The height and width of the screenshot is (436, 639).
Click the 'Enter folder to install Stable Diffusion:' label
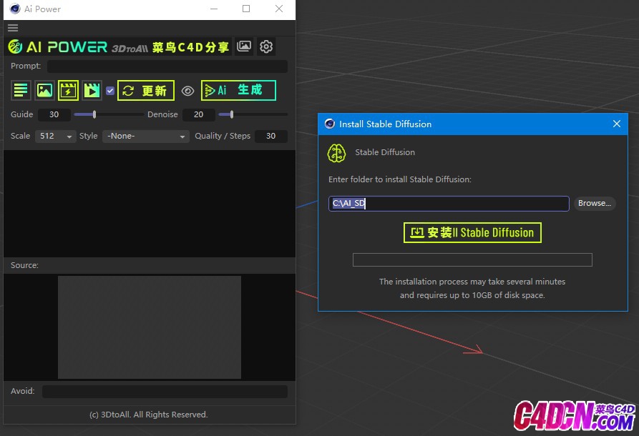point(400,179)
